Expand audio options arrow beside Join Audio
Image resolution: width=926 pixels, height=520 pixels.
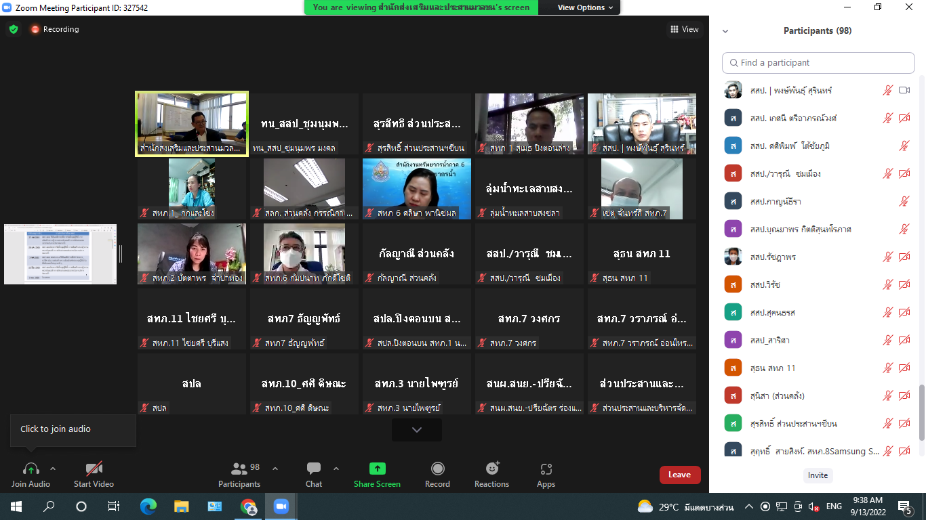53,469
